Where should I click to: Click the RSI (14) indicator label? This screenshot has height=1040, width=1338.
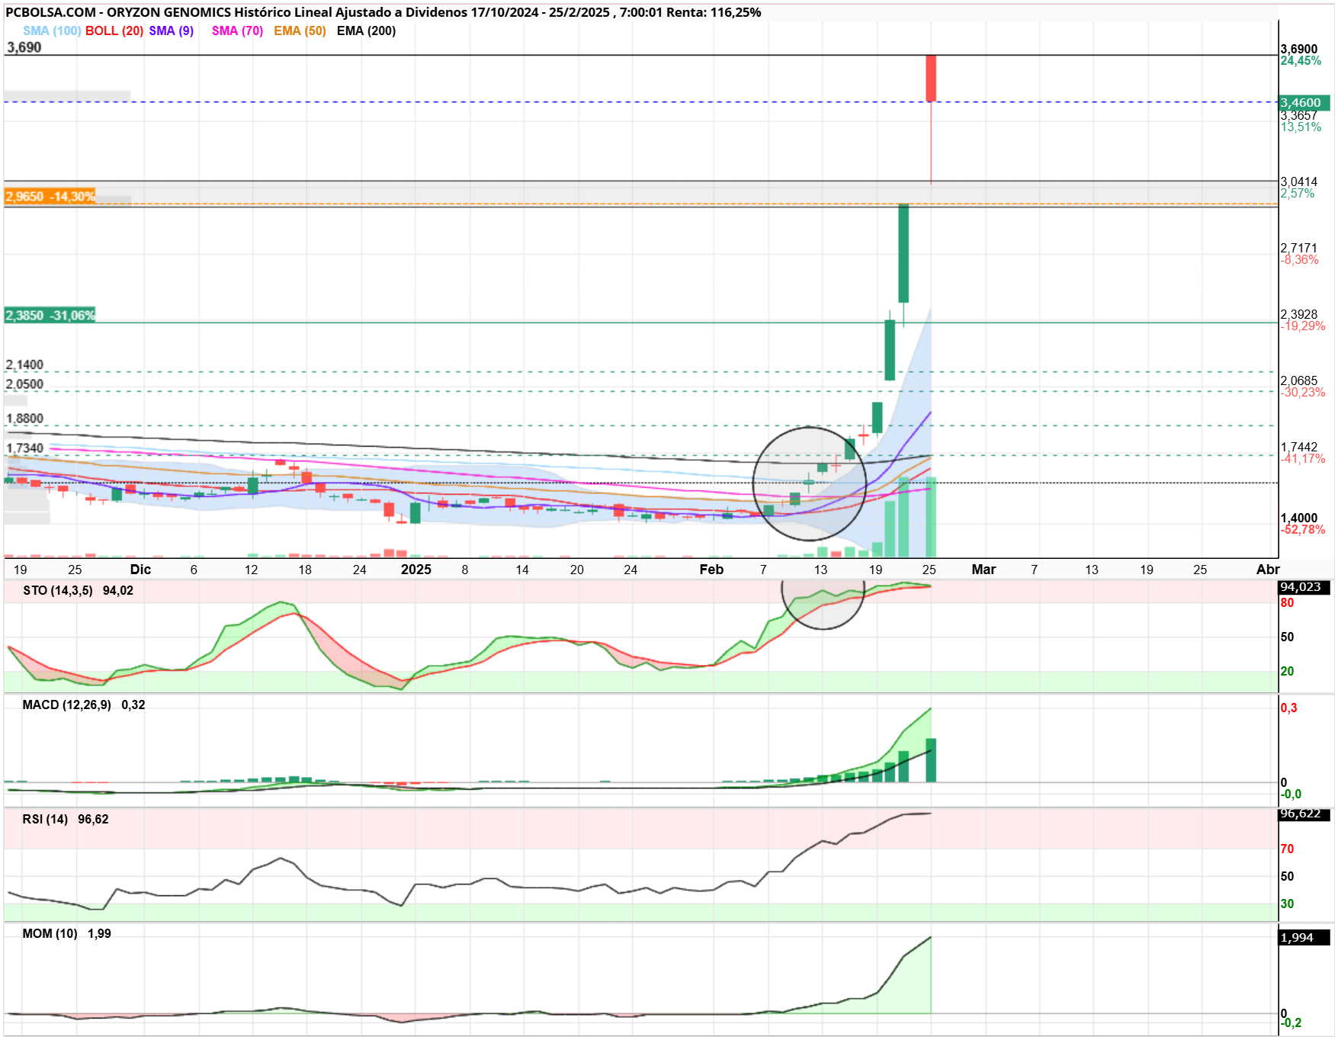pos(45,820)
